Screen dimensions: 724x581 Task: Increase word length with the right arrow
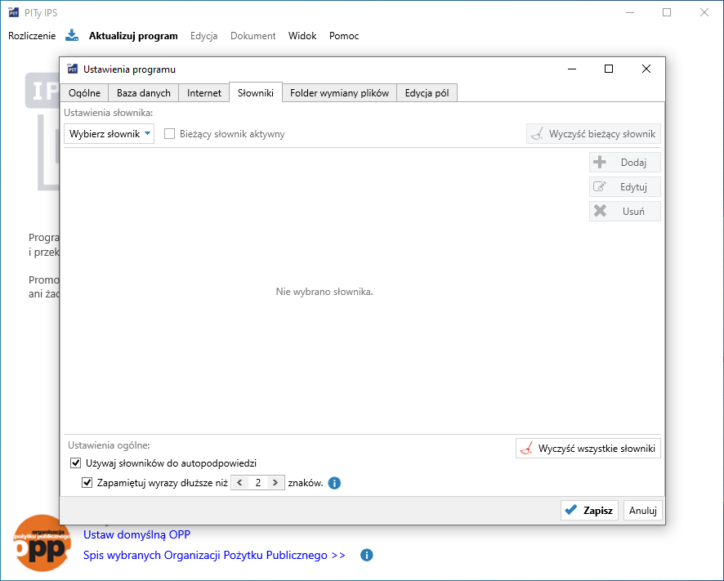coord(275,483)
